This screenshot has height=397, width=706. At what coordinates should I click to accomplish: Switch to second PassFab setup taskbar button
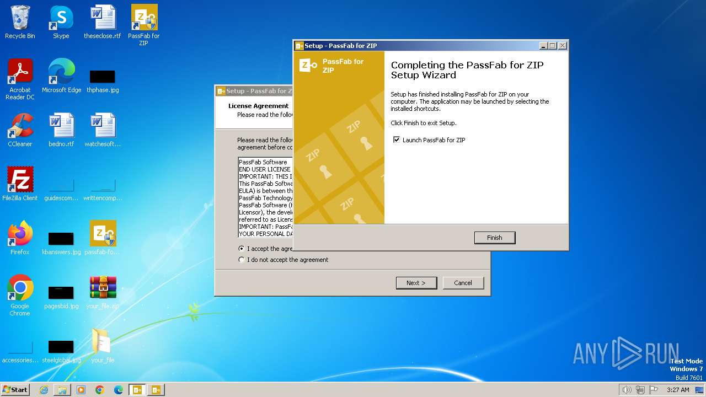156,390
